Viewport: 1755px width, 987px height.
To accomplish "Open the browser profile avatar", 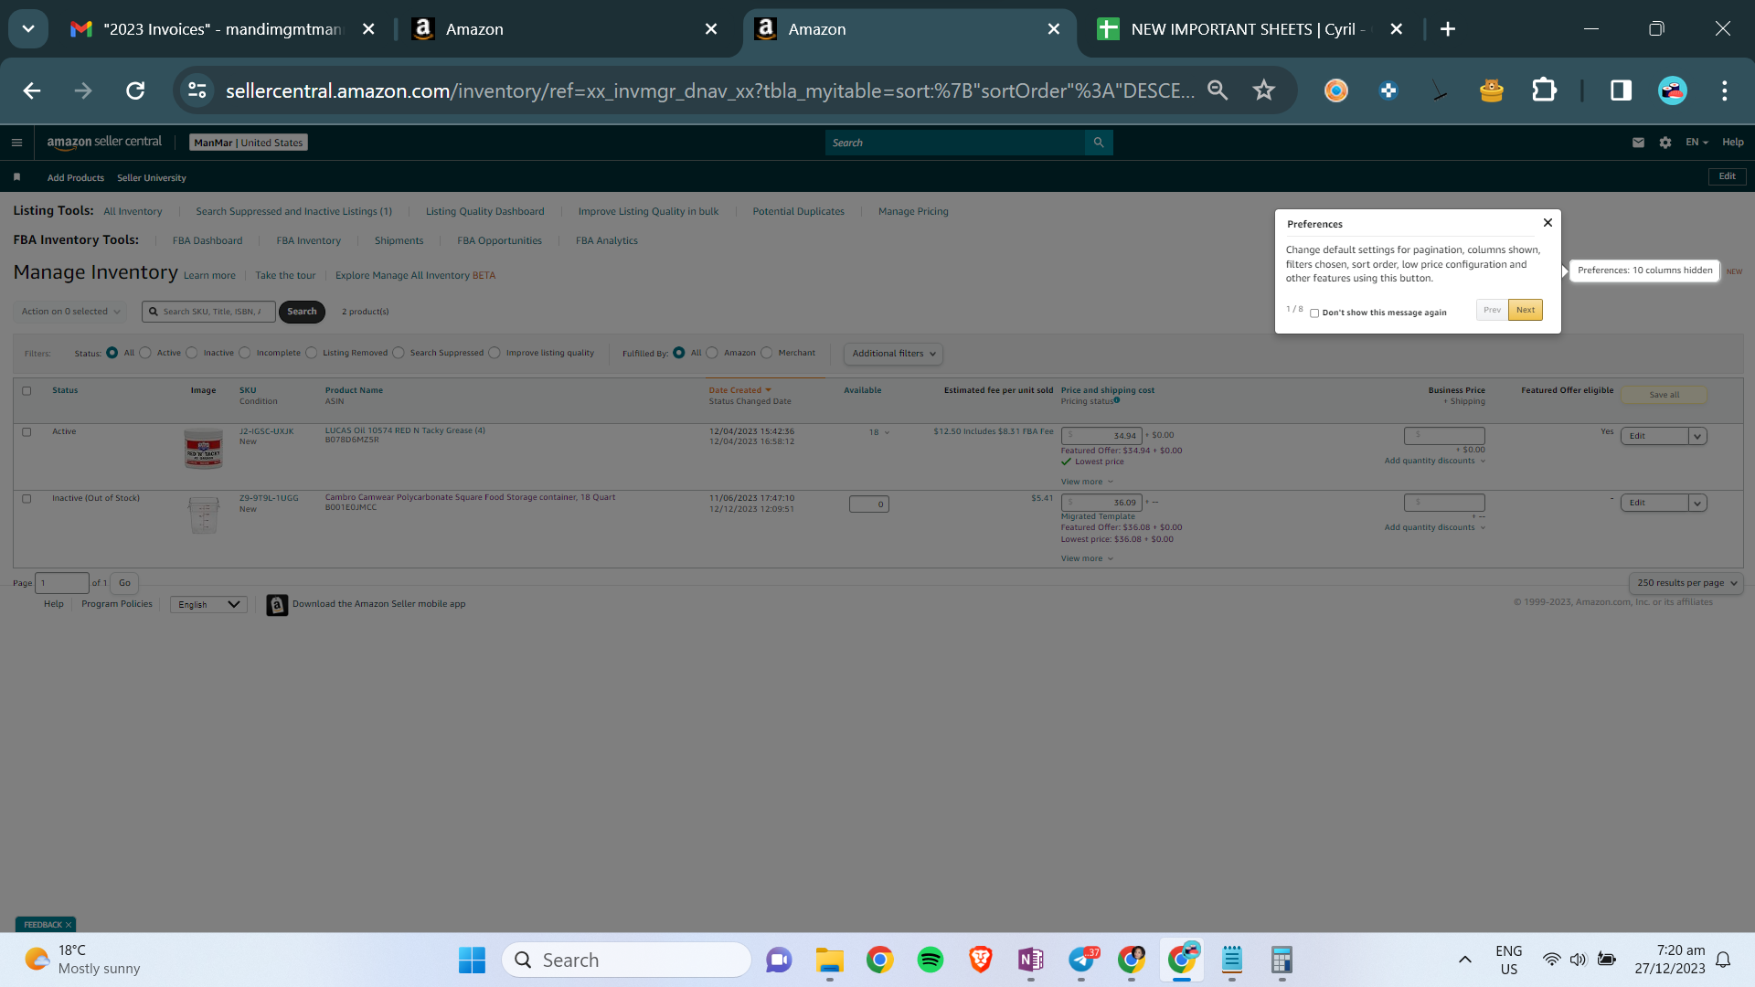I will 1673,90.
